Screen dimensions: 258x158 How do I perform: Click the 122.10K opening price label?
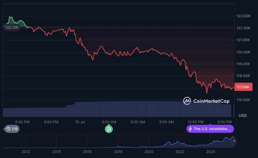(12, 27)
